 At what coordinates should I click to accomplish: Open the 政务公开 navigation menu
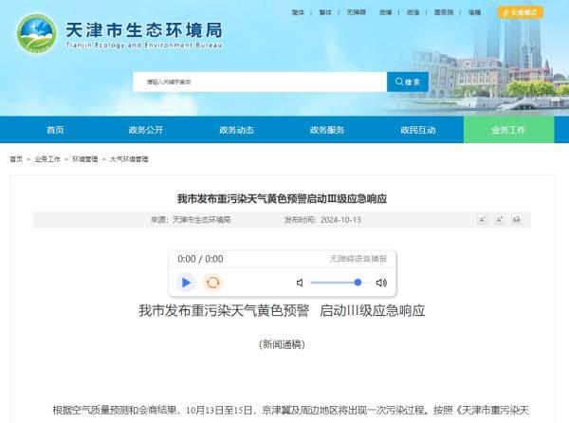click(x=146, y=130)
